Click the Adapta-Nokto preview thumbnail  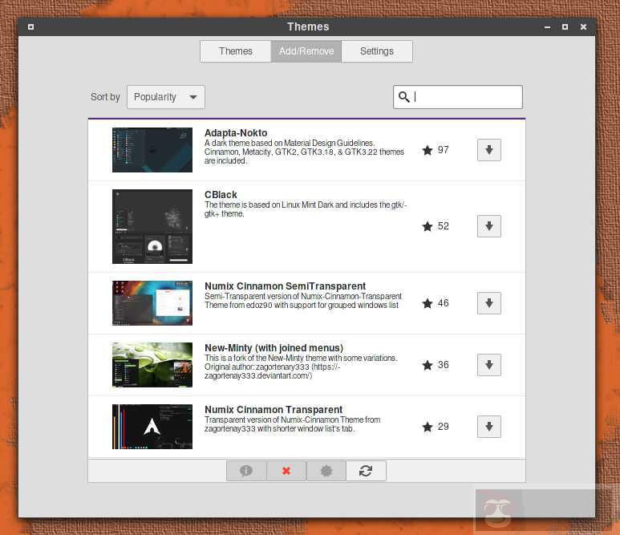click(x=152, y=150)
